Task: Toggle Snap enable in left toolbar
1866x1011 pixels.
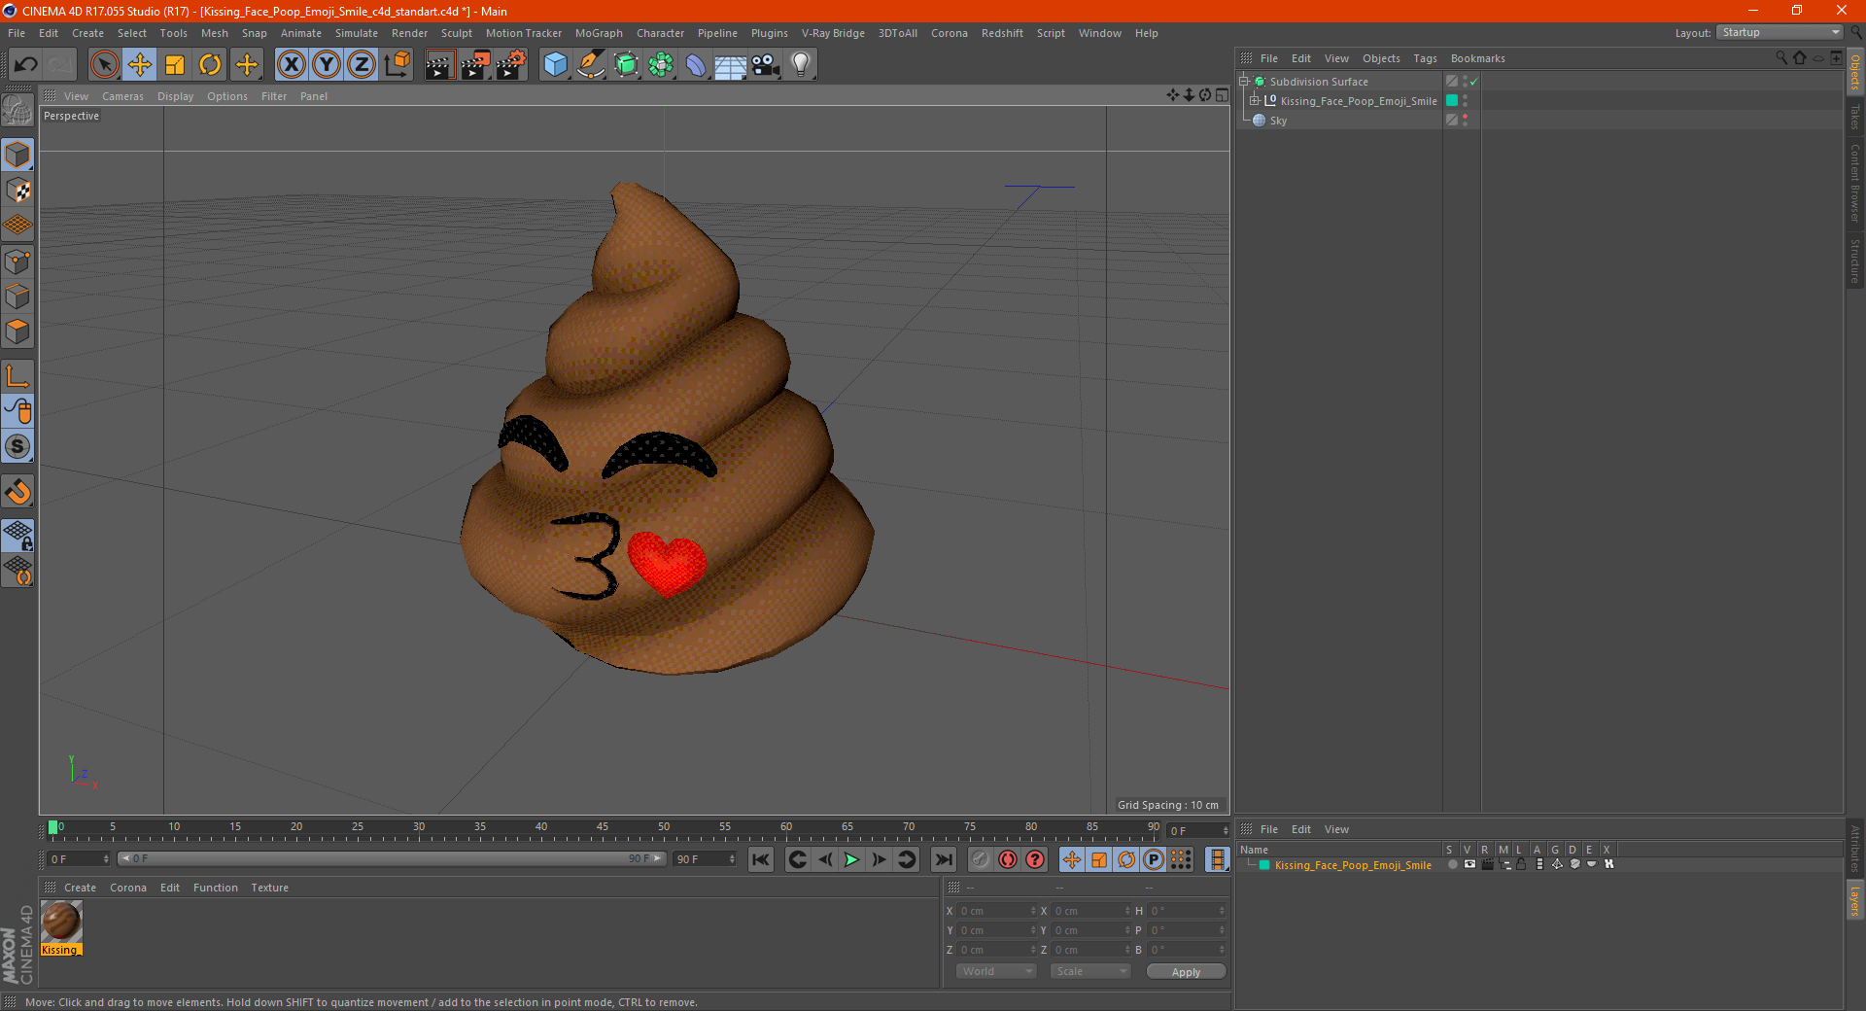Action: (x=17, y=446)
